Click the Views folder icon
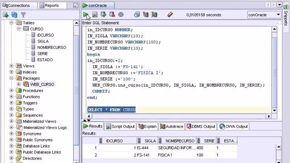 coord(19,66)
